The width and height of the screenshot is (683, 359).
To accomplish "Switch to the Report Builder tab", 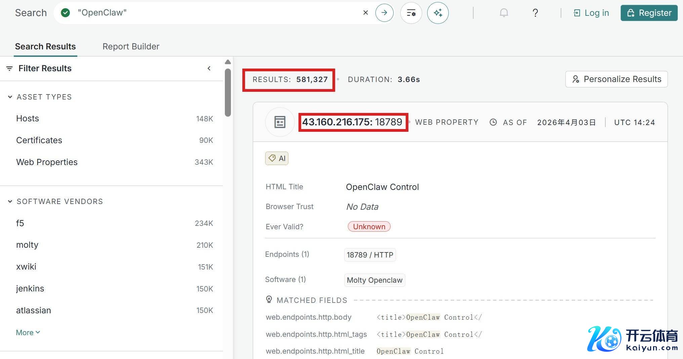I will pos(131,46).
